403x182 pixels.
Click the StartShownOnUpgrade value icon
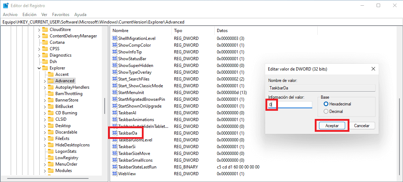(x=115, y=106)
